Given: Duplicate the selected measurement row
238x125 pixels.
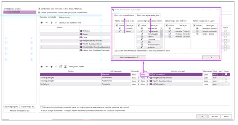Looking at the screenshot, I should (61, 67).
